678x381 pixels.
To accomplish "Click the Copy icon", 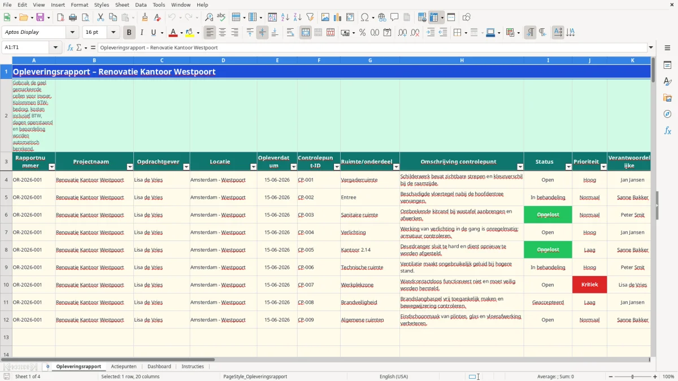I will (112, 17).
